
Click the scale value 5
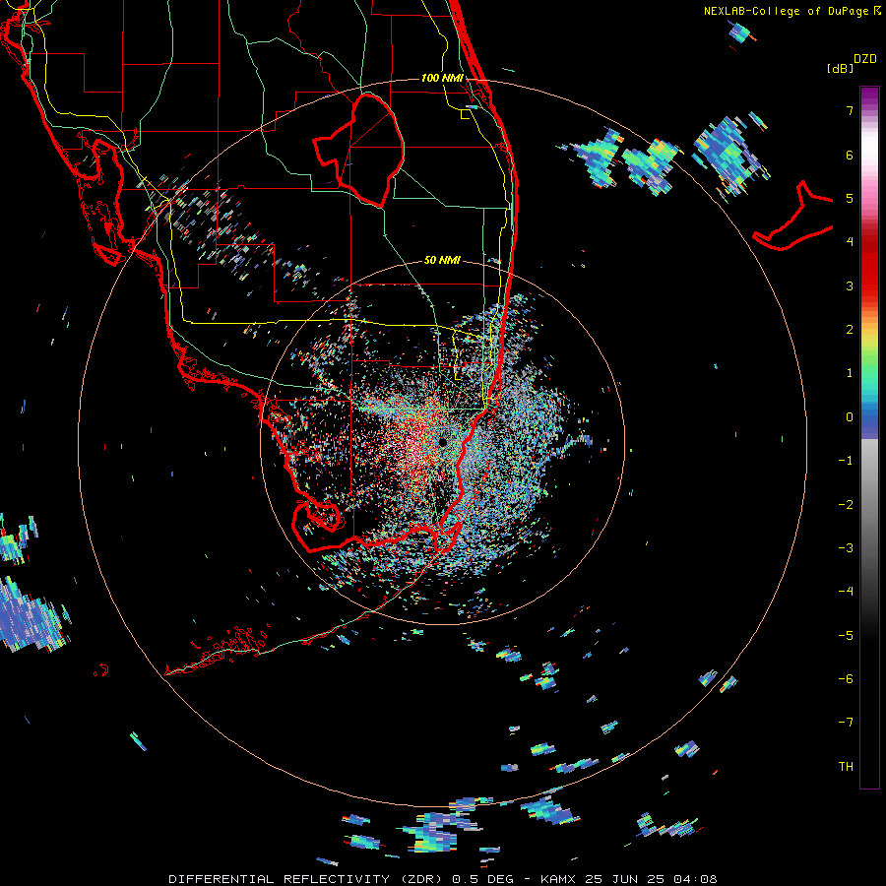(x=850, y=198)
